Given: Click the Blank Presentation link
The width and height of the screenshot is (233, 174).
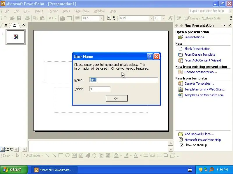Looking at the screenshot, I should tap(197, 49).
